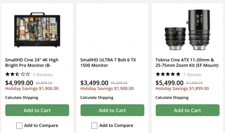
Task: Add SmallHD Cine 24" monitor to cart
Action: click(x=37, y=110)
